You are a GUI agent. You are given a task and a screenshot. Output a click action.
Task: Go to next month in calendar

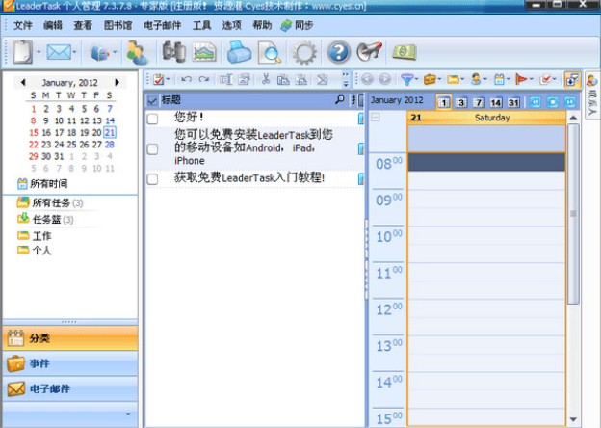[x=118, y=83]
